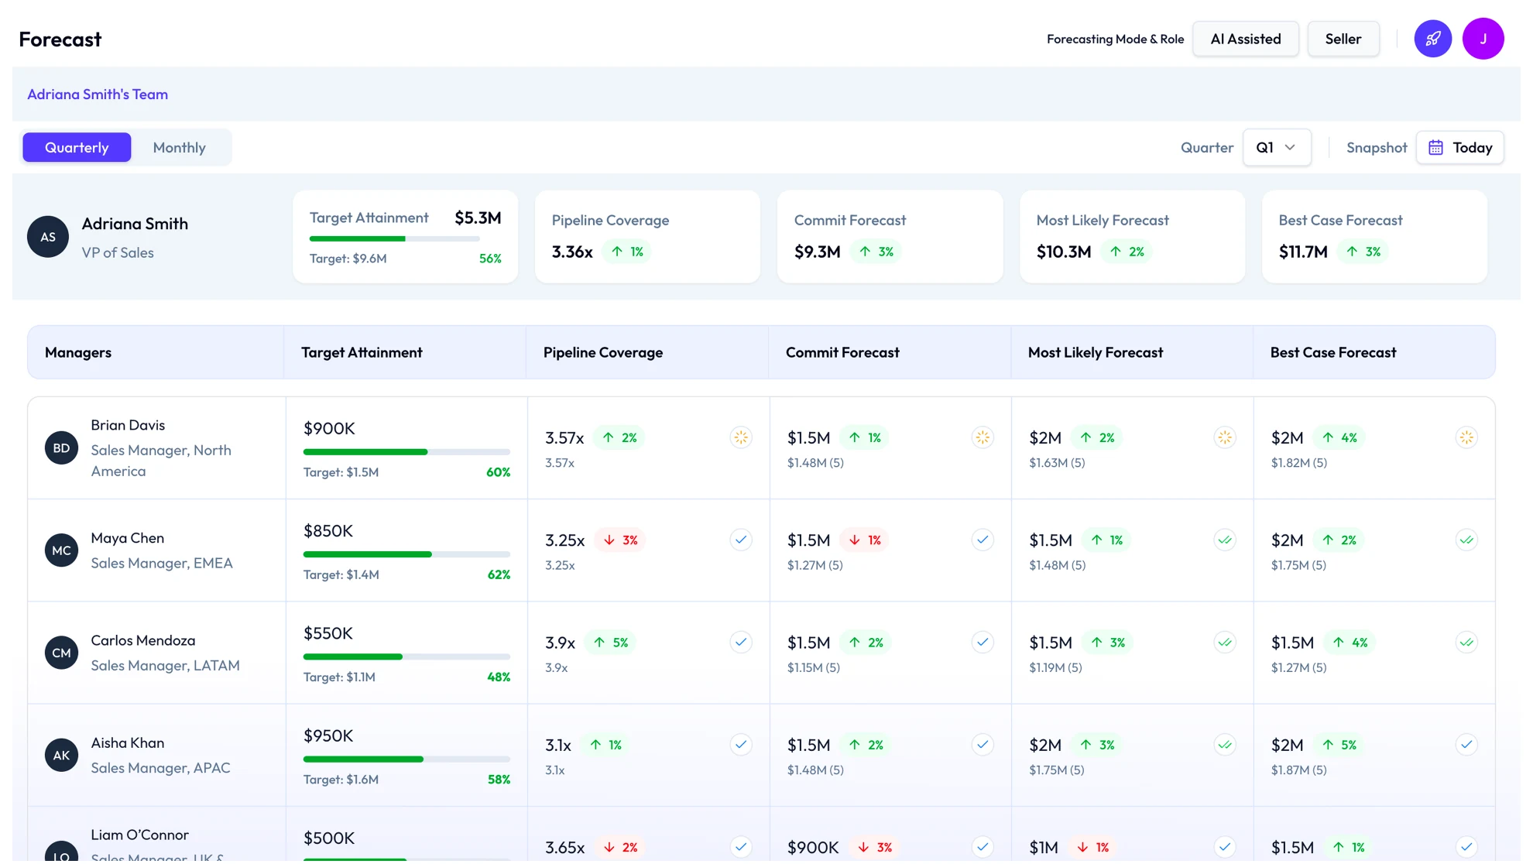
Task: Click Brian Davis Most Likely pending icon
Action: 1225,437
